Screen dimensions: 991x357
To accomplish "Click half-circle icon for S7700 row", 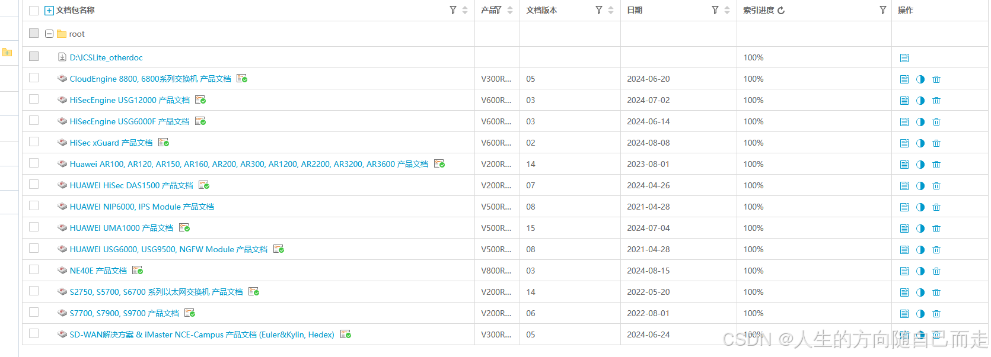I will 920,314.
